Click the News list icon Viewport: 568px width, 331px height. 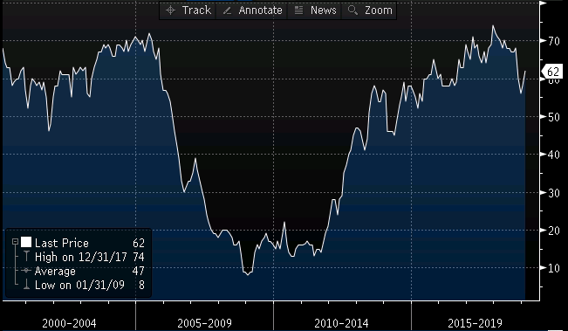[298, 10]
